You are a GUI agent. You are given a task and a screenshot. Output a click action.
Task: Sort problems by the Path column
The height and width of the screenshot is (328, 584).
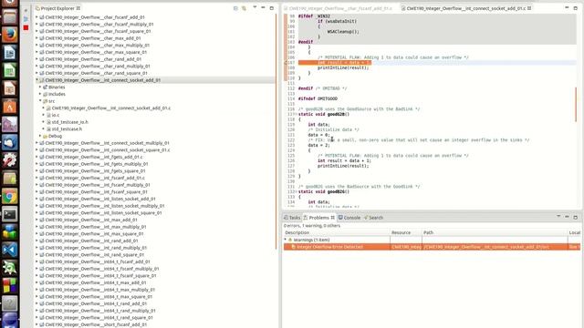coord(495,232)
